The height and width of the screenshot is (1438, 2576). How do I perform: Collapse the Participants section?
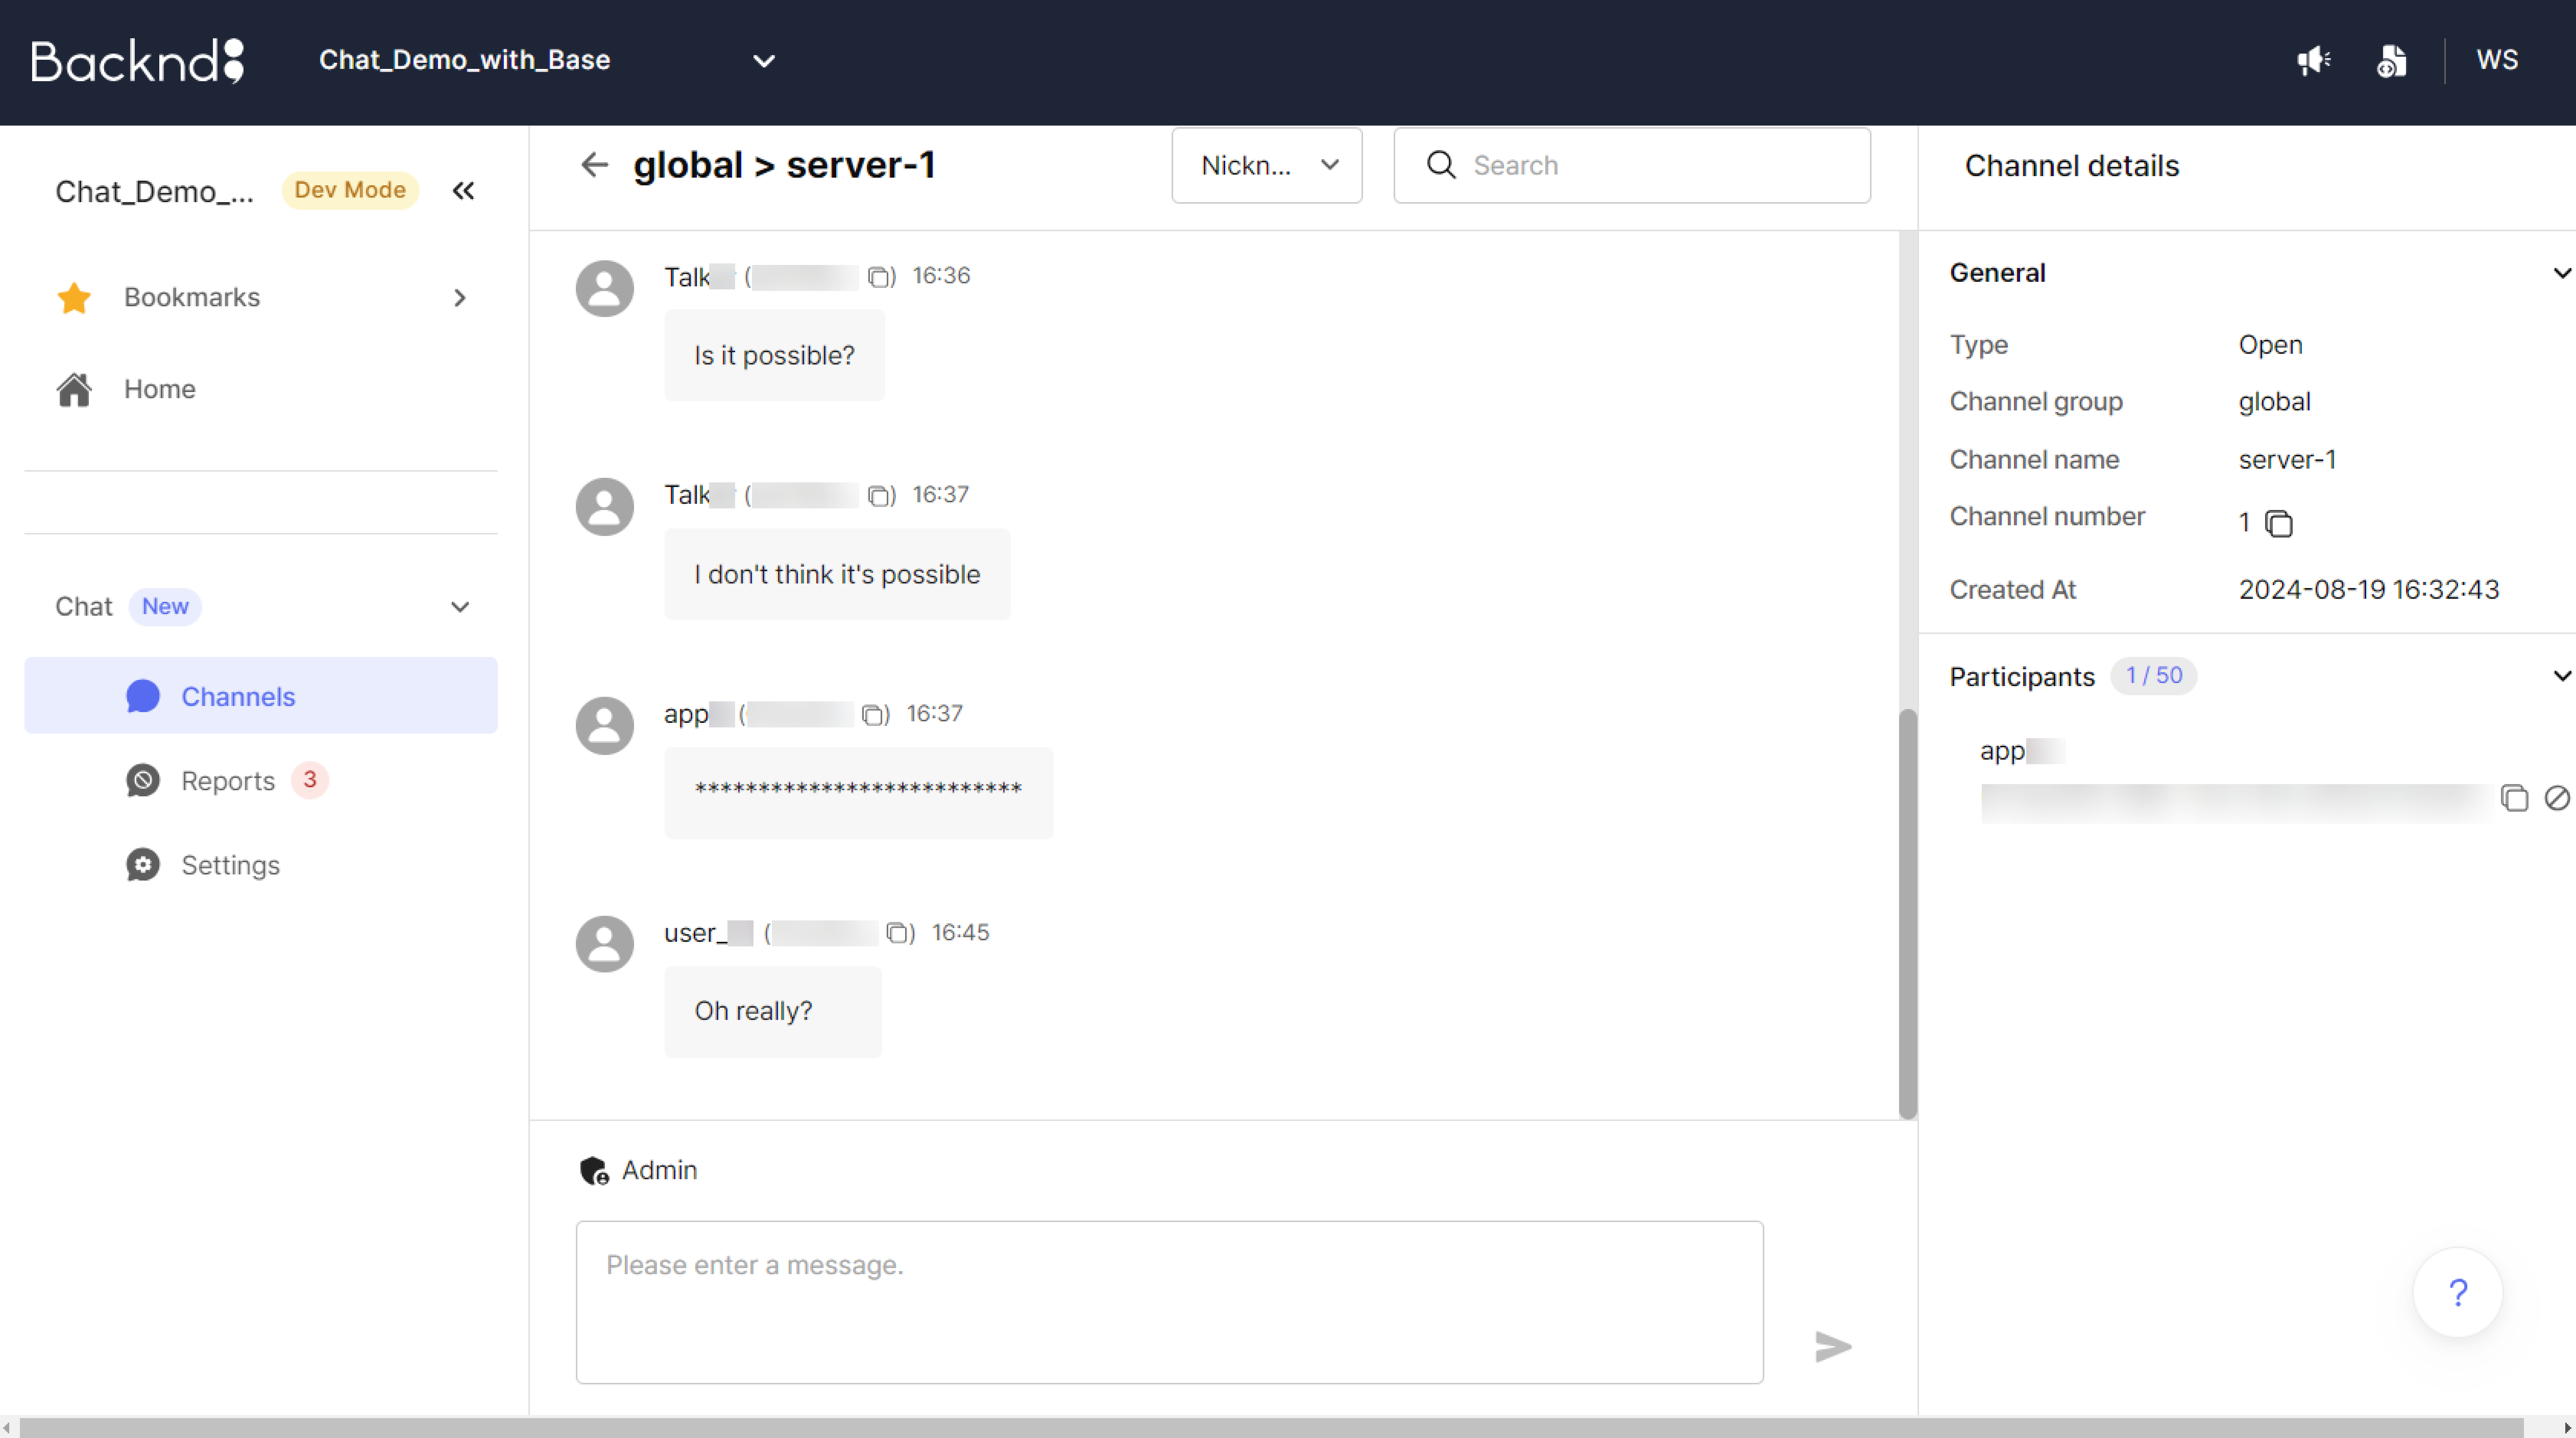click(x=2561, y=676)
